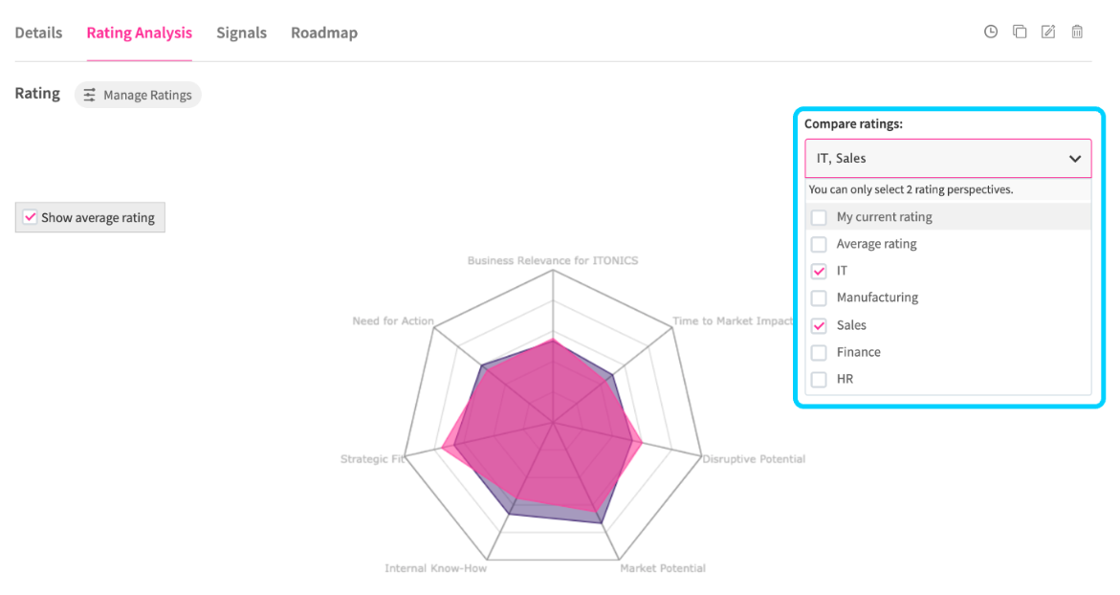Check the HR option
1120x595 pixels.
819,379
